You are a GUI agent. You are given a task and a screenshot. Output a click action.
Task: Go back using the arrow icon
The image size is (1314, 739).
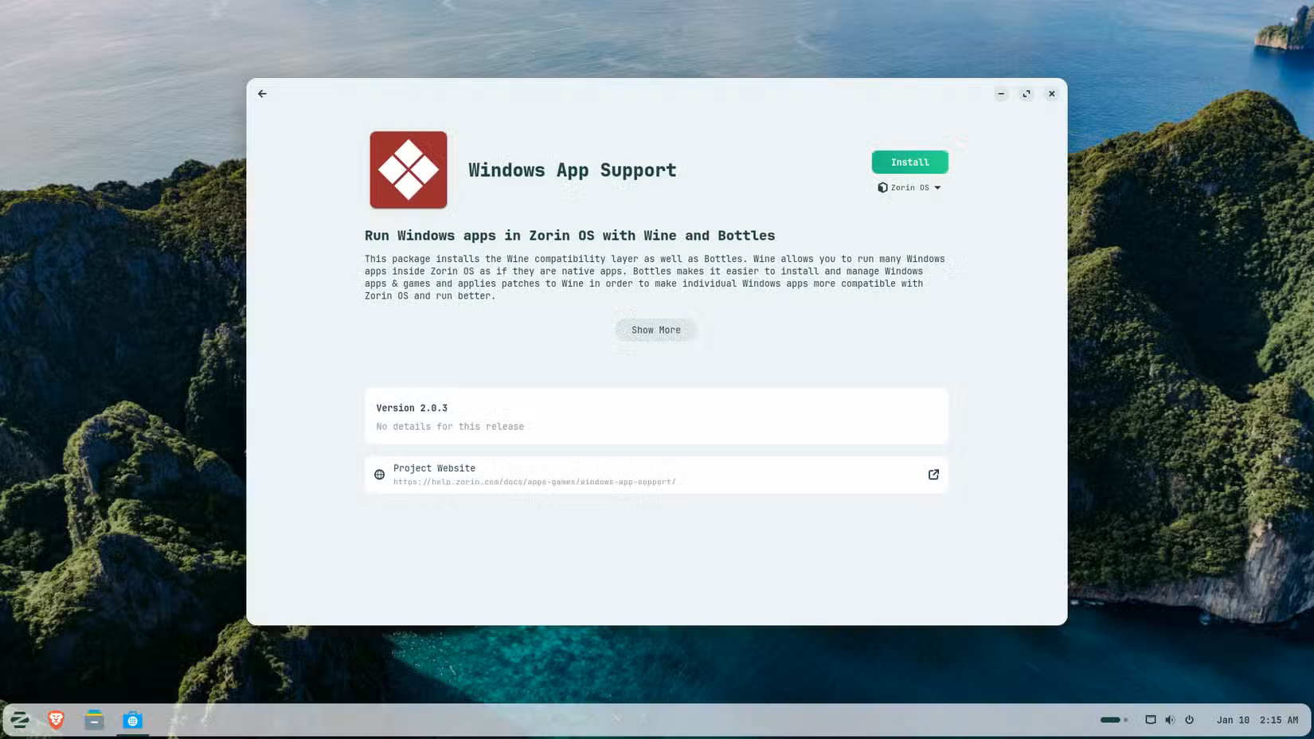262,94
